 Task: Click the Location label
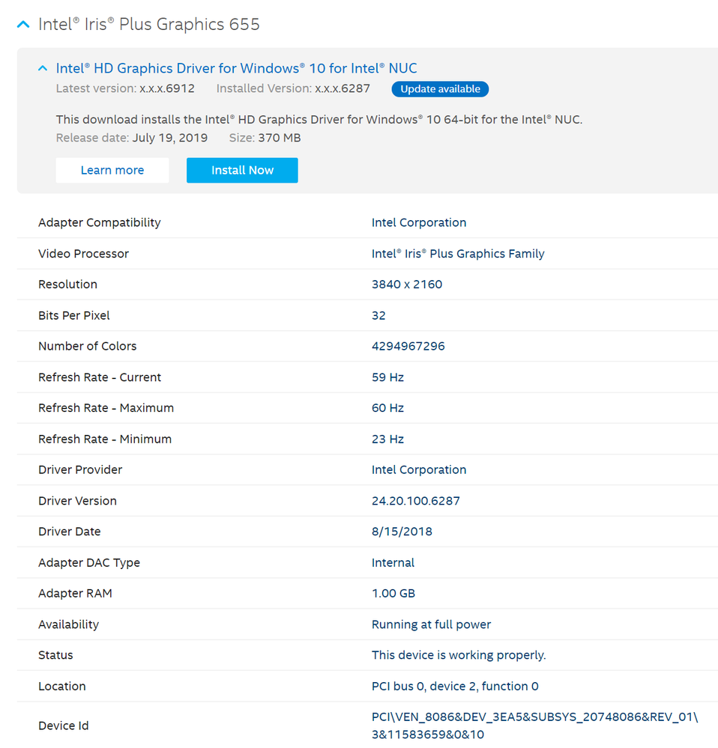click(62, 686)
